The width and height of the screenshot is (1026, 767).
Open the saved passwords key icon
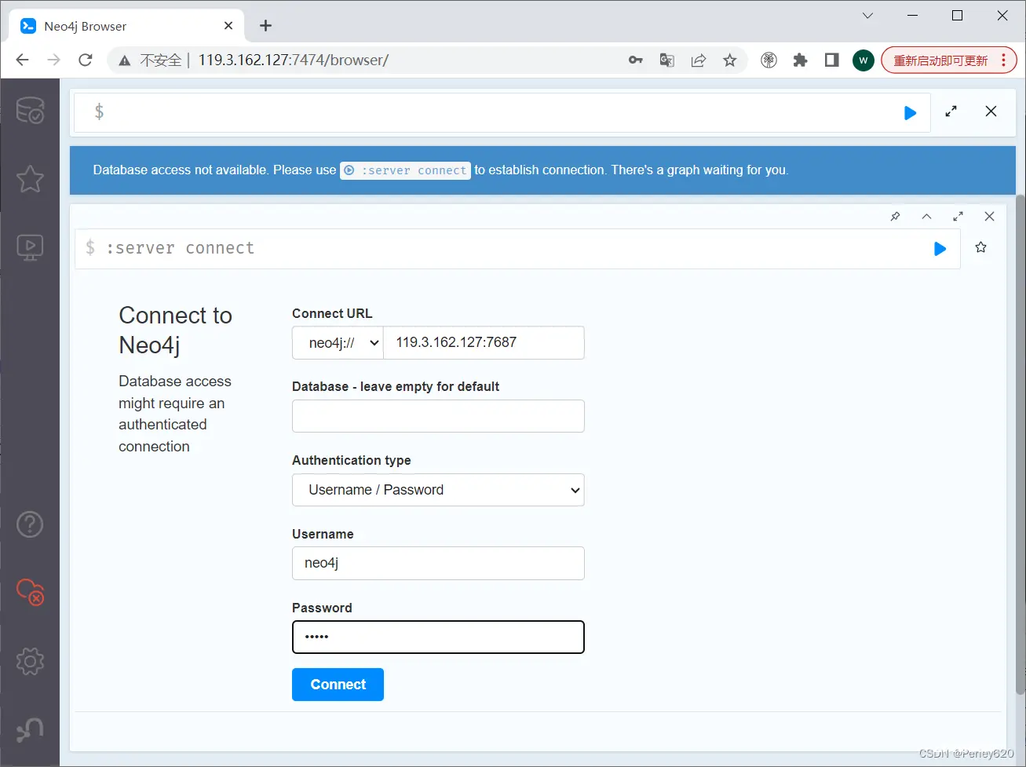pyautogui.click(x=636, y=60)
